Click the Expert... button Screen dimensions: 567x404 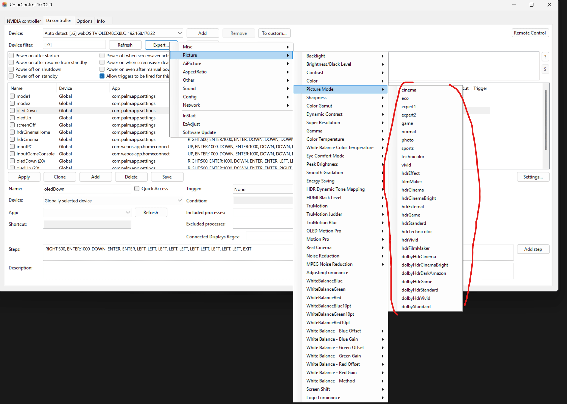pos(161,45)
